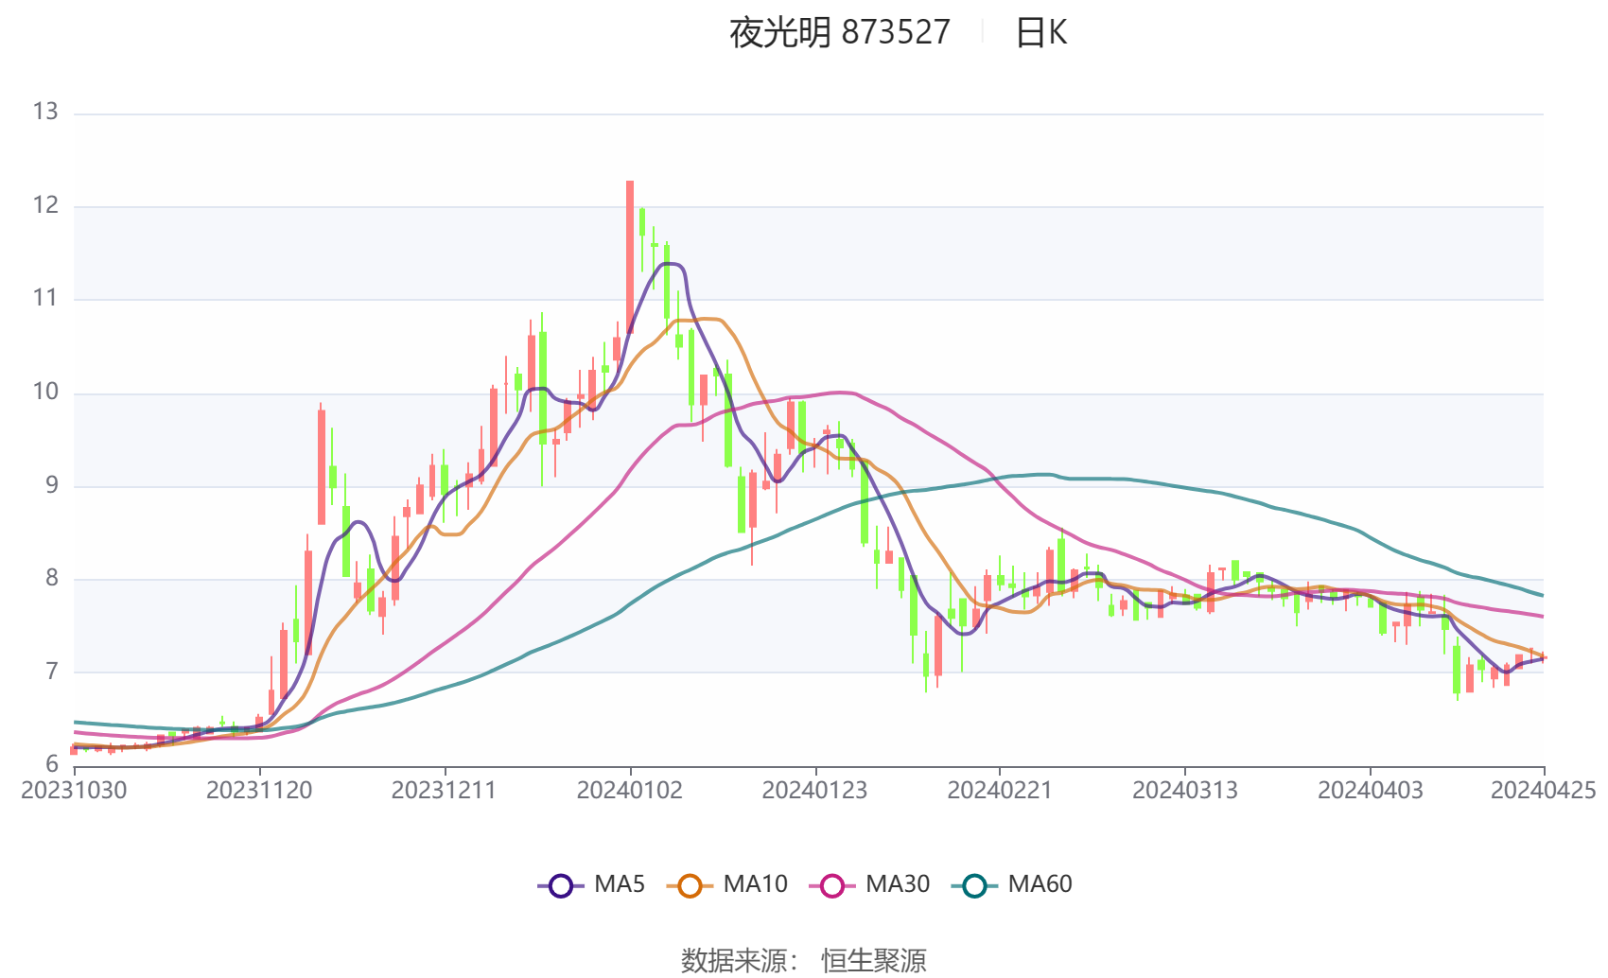
Task: Toggle the MA5 legend series
Action: (x=591, y=884)
